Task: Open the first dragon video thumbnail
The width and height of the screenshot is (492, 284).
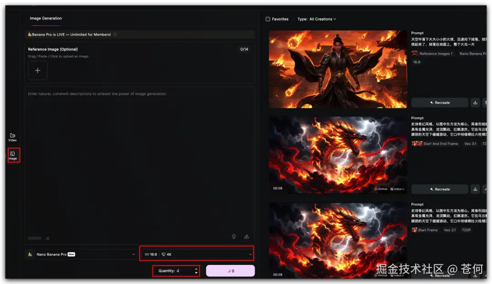Action: pos(338,155)
